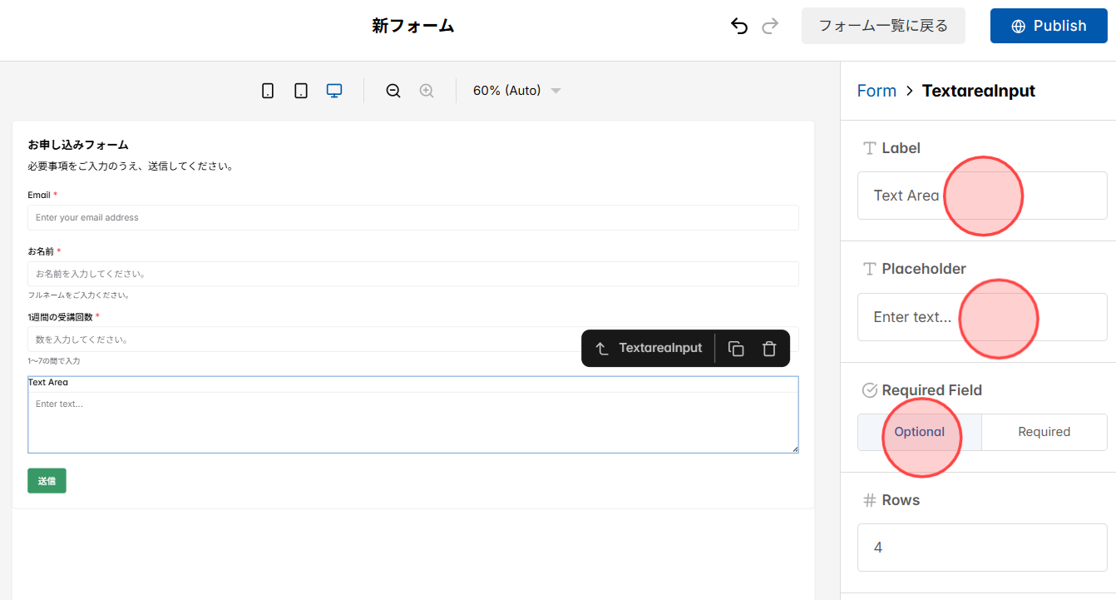This screenshot has width=1116, height=600.
Task: Delete the TextareaInput element
Action: coord(769,348)
